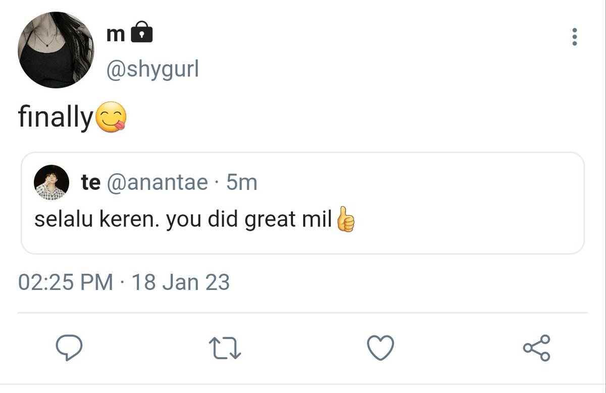The image size is (606, 393).
Task: Click the 02:25 PM tweet time
Action: click(x=66, y=282)
